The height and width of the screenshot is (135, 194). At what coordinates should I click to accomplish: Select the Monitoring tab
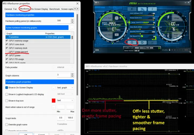[x=25, y=9]
